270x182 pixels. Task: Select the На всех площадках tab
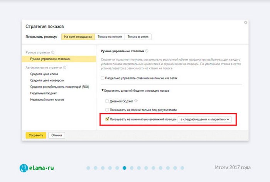[x=78, y=37]
